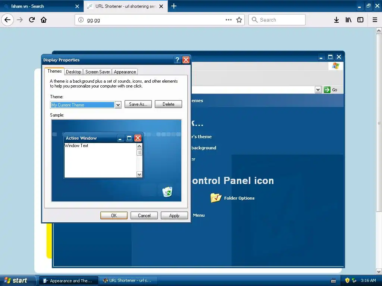Click the sample window scroll up arrow
This screenshot has height=286, width=382.
point(140,146)
